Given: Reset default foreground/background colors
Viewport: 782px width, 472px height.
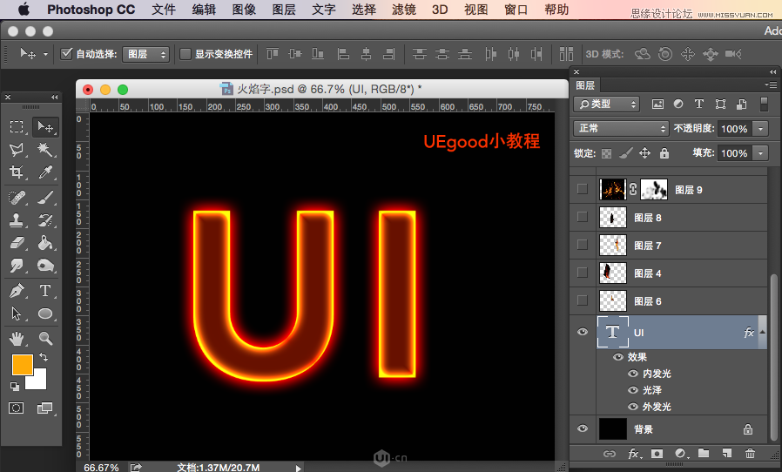Looking at the screenshot, I should click(15, 386).
